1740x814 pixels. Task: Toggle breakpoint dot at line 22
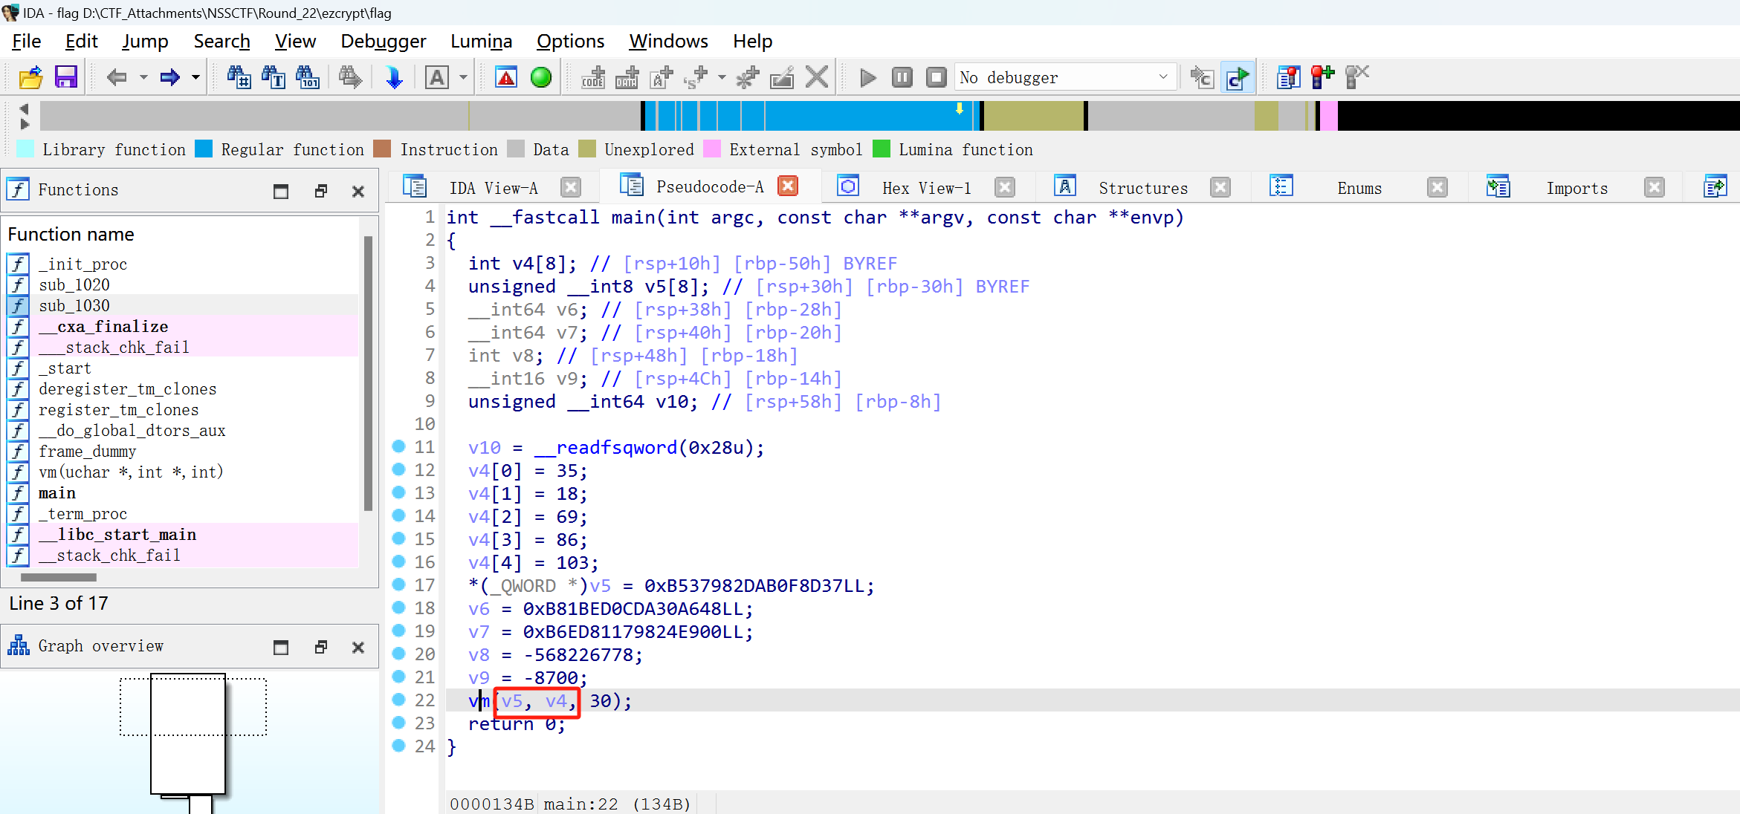click(399, 700)
